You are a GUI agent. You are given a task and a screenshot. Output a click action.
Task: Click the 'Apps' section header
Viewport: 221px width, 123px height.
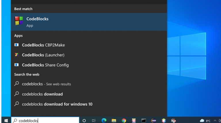(18, 36)
